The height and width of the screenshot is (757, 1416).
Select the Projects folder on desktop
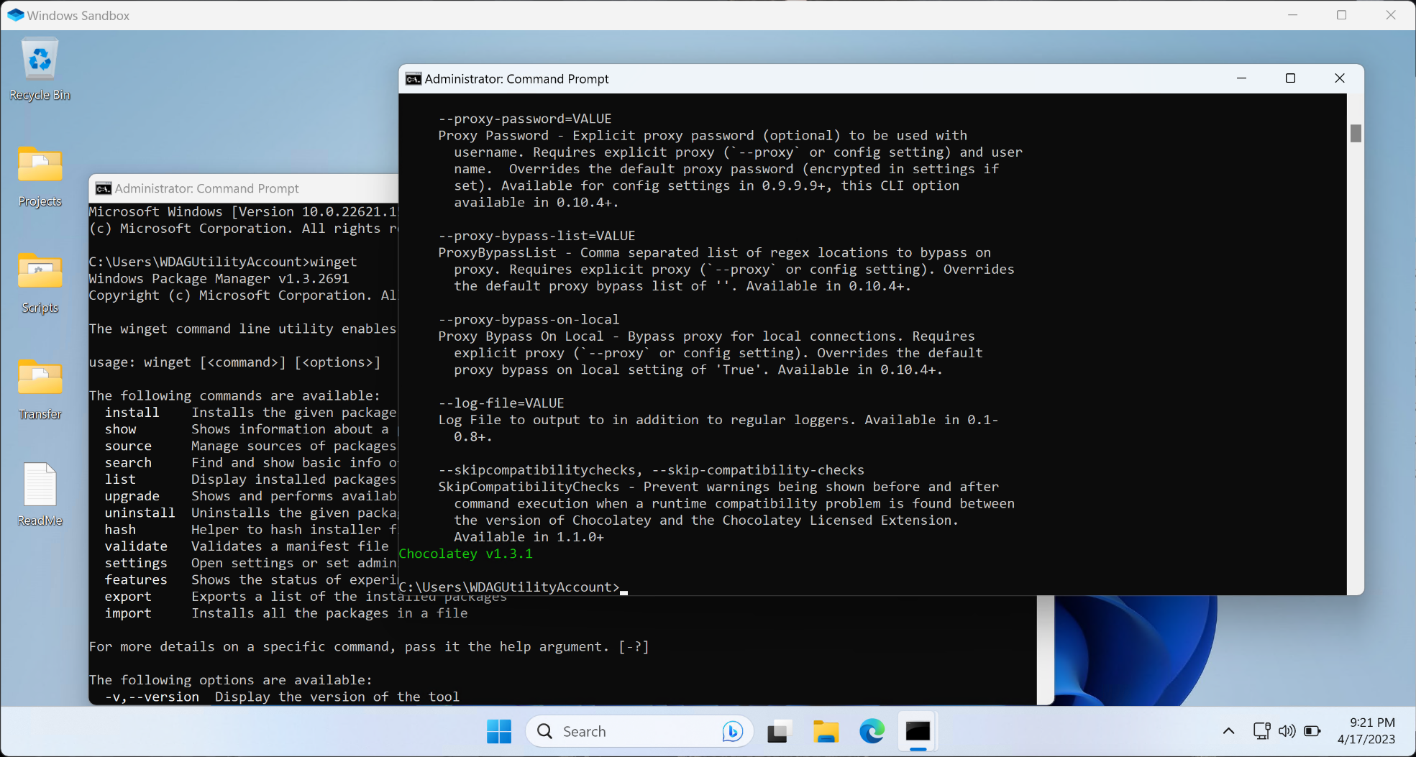tap(40, 176)
